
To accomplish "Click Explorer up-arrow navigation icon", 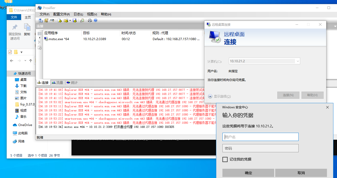I will pos(31,61).
